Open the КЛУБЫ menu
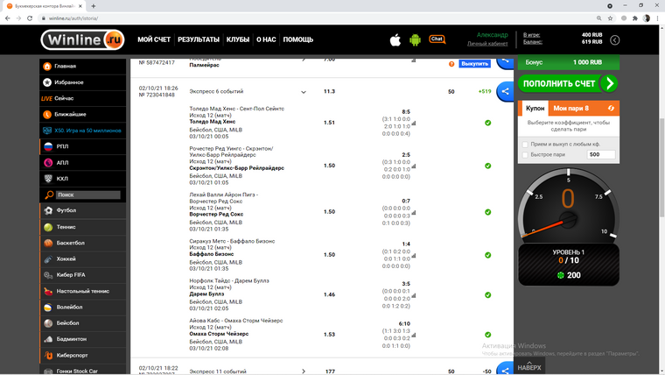 [238, 39]
